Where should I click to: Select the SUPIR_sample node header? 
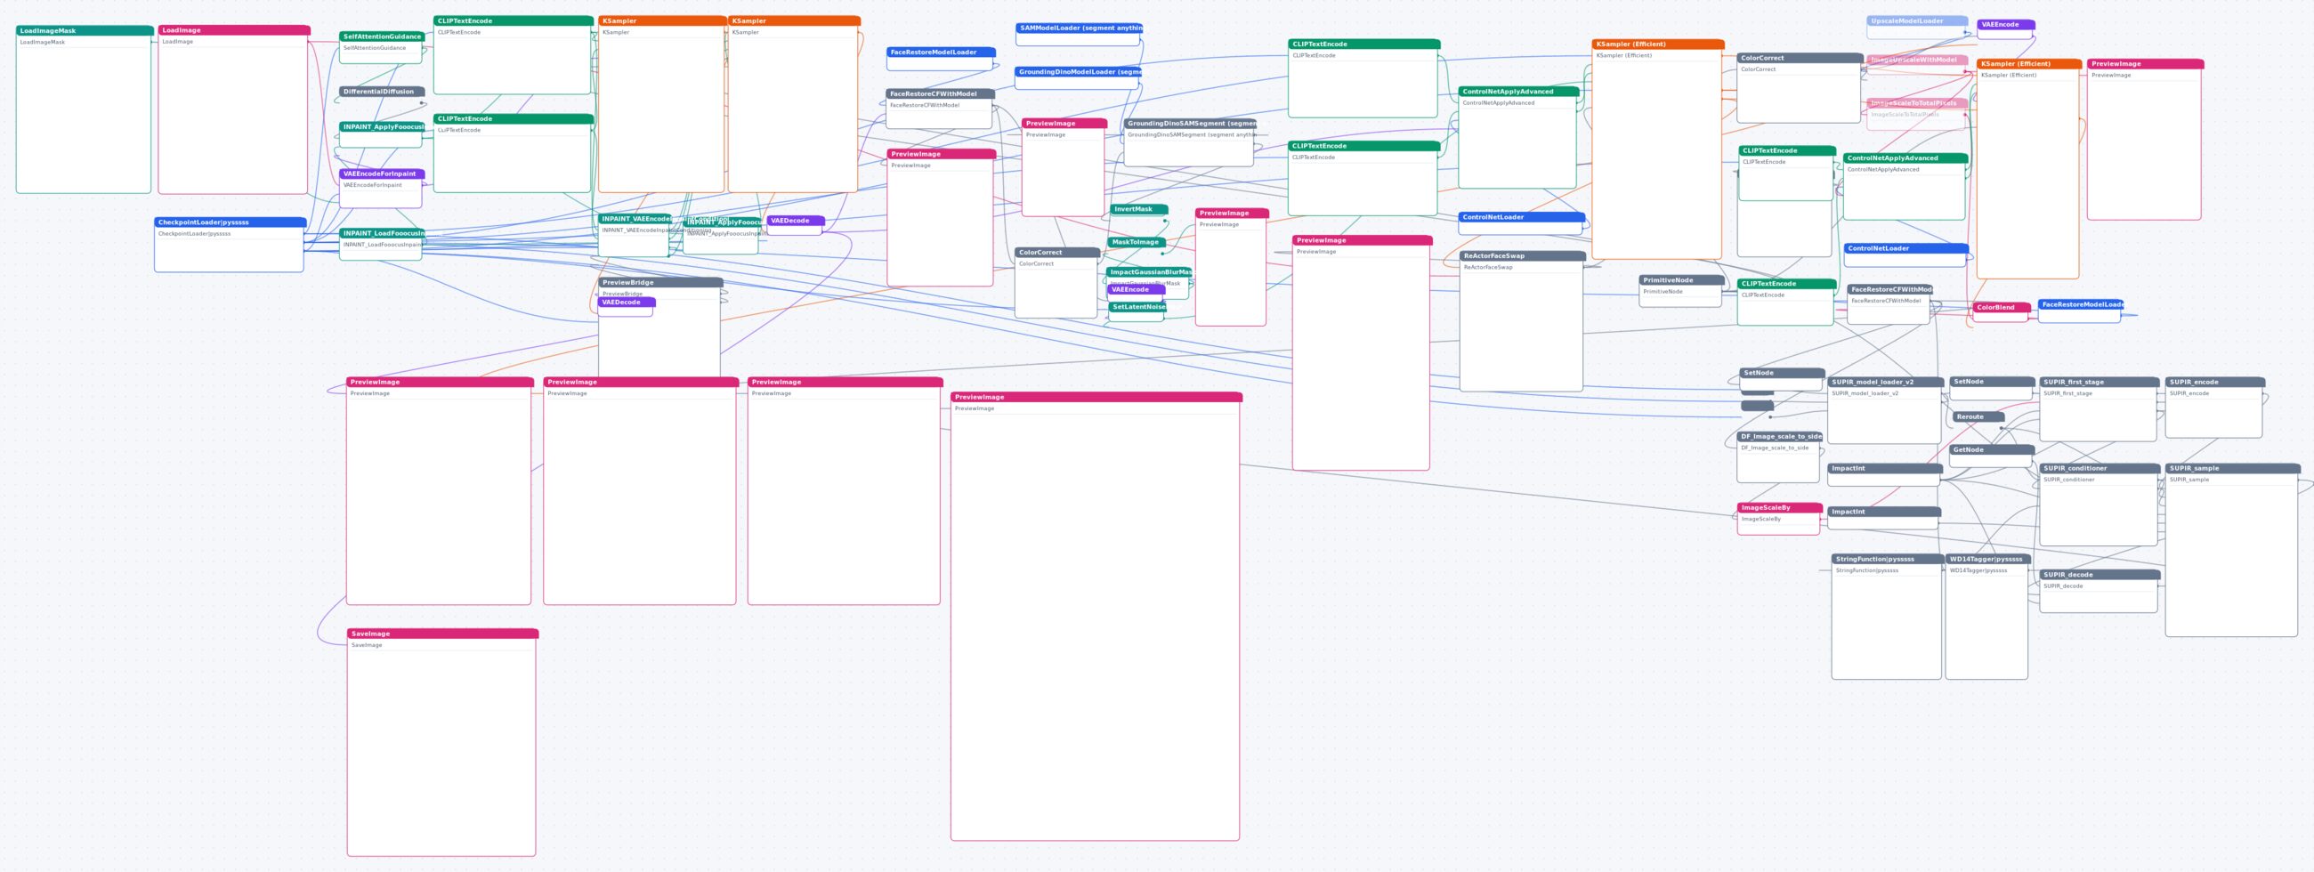click(x=2233, y=469)
